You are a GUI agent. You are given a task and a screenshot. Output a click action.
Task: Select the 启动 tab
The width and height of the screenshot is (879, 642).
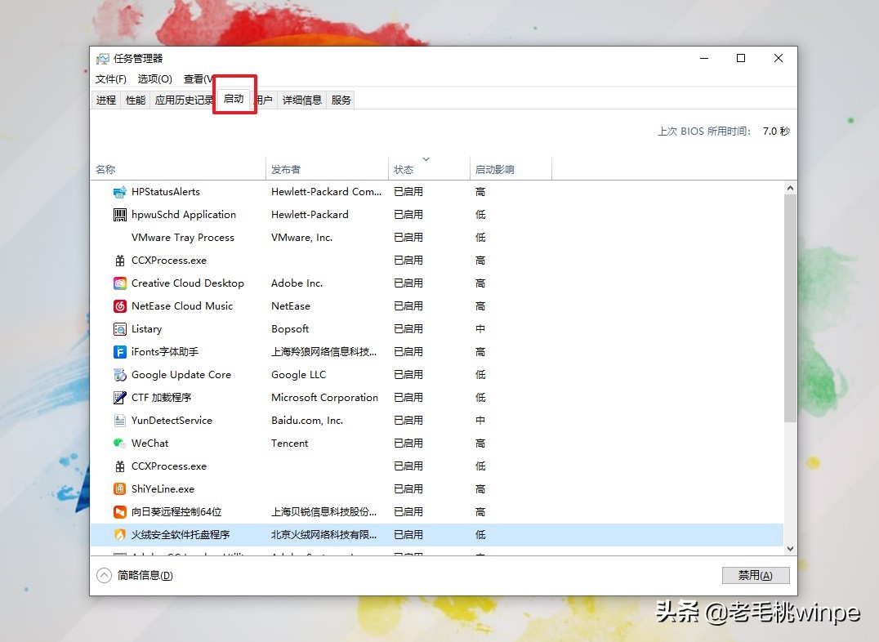click(234, 100)
